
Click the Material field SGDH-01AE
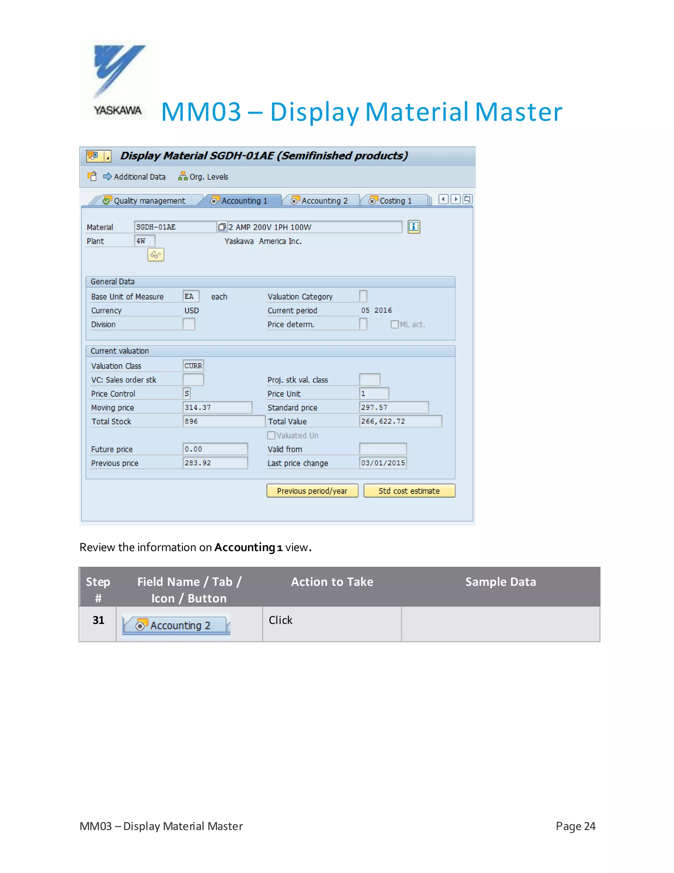point(176,227)
